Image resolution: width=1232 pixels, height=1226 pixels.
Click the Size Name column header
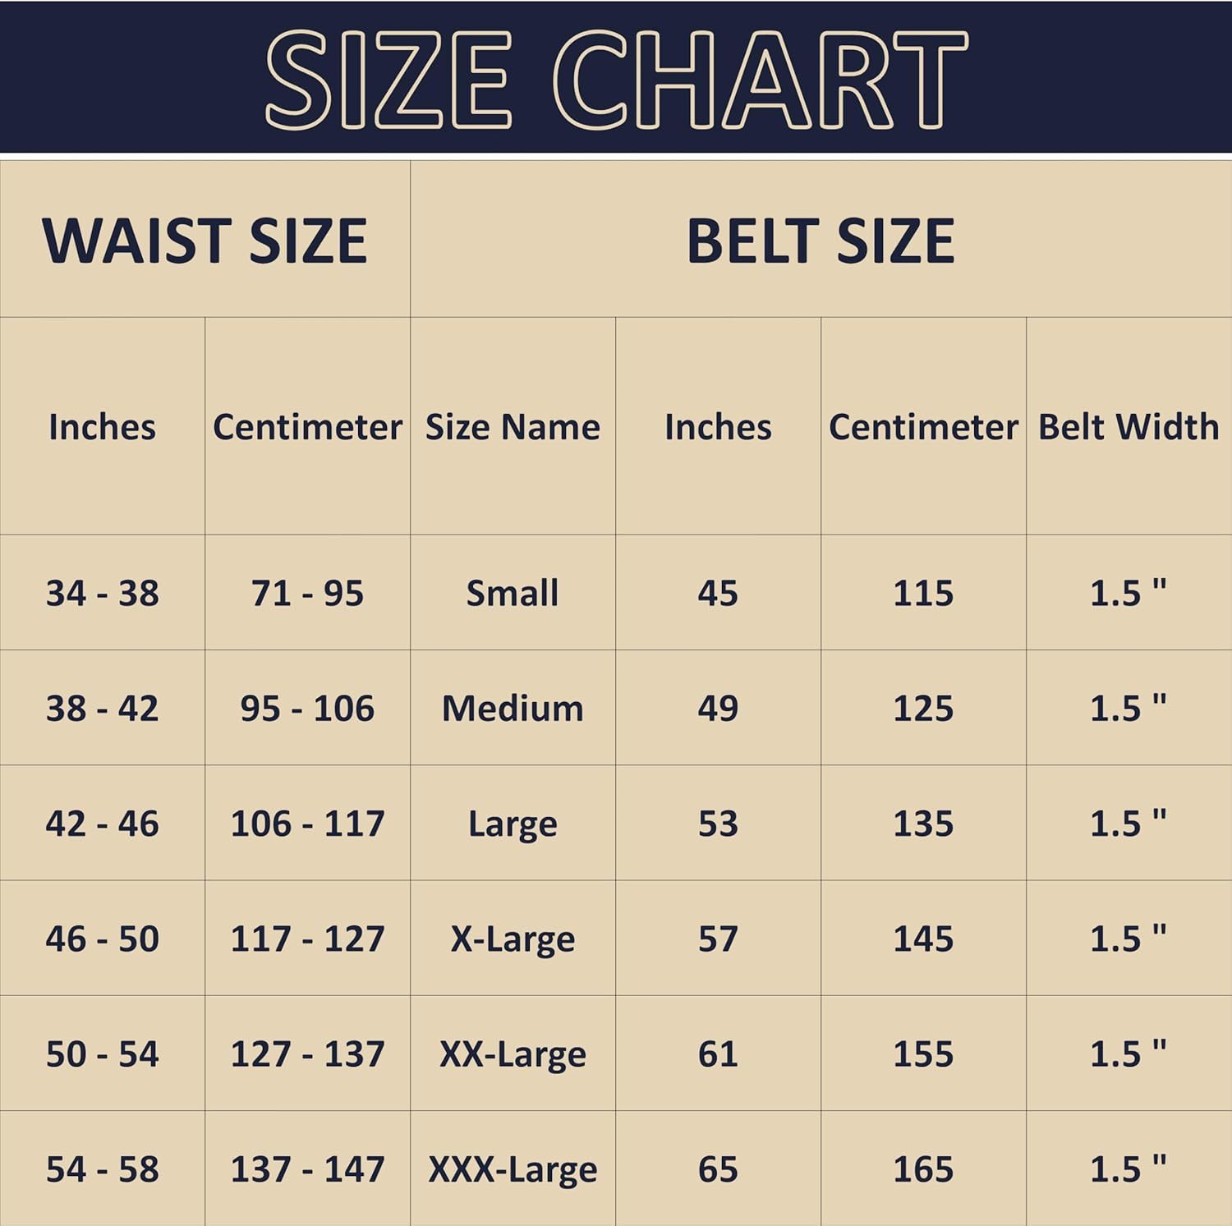[513, 426]
